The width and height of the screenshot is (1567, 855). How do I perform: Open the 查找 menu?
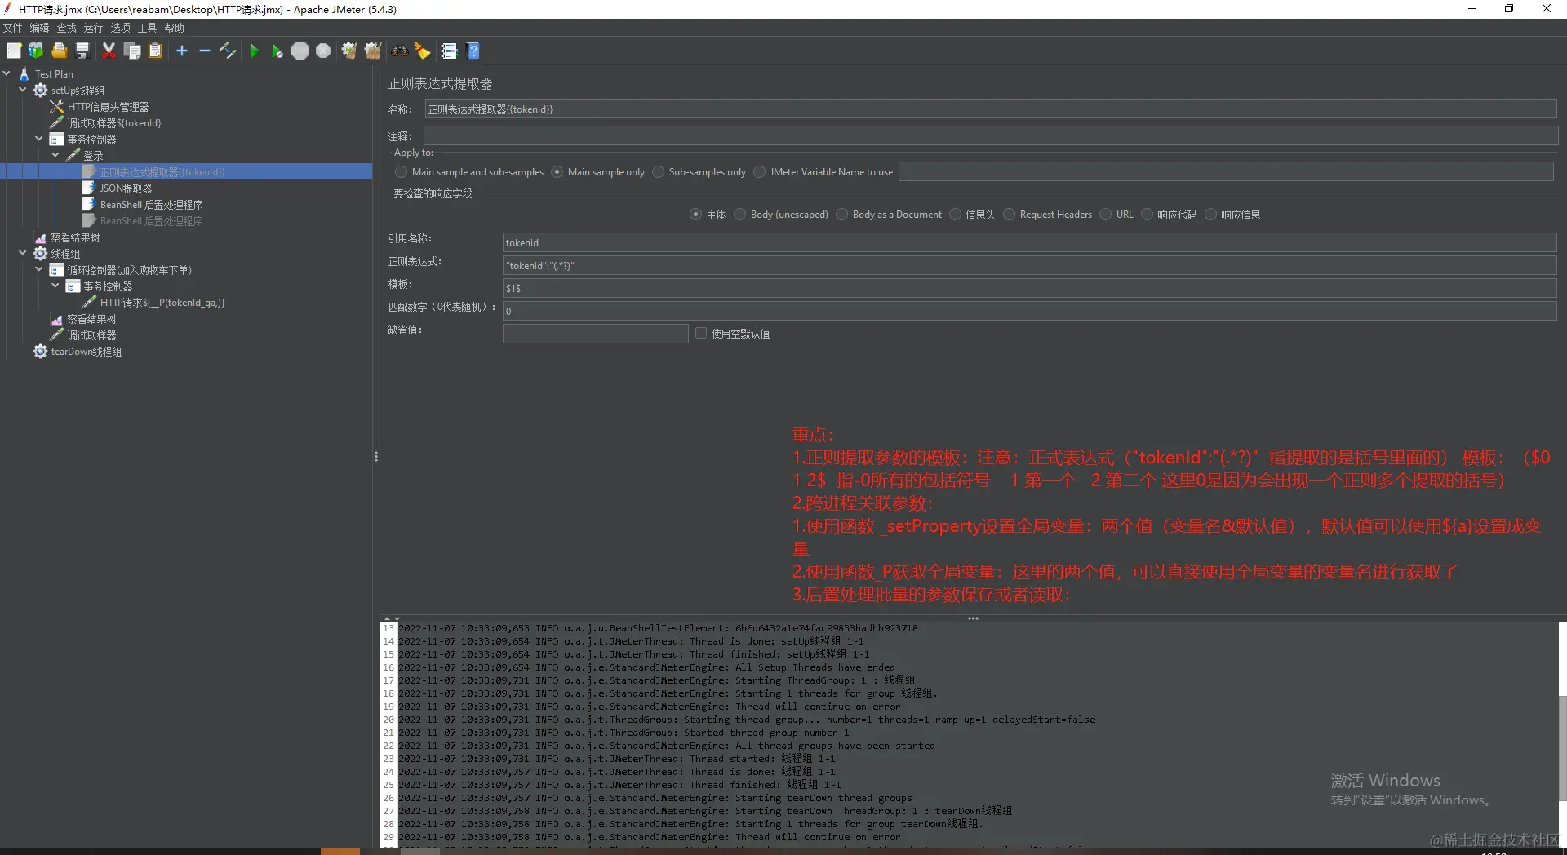click(x=66, y=28)
